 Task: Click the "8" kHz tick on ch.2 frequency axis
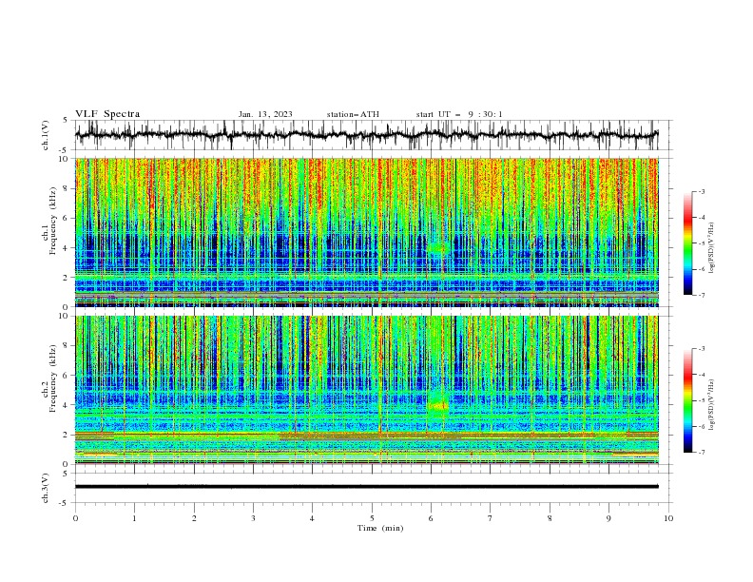tap(67, 346)
